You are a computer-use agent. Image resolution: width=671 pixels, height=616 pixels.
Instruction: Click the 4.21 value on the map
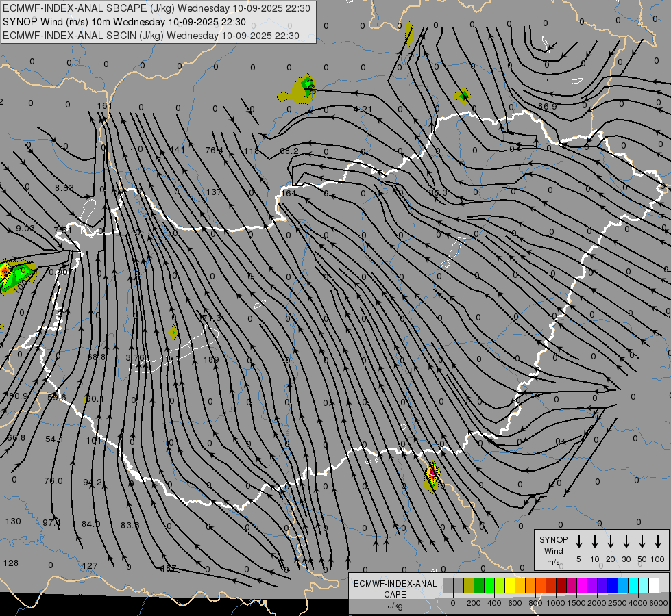click(x=363, y=110)
